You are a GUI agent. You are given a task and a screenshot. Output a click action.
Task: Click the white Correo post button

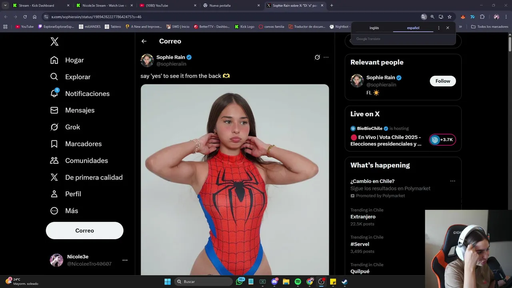84,230
